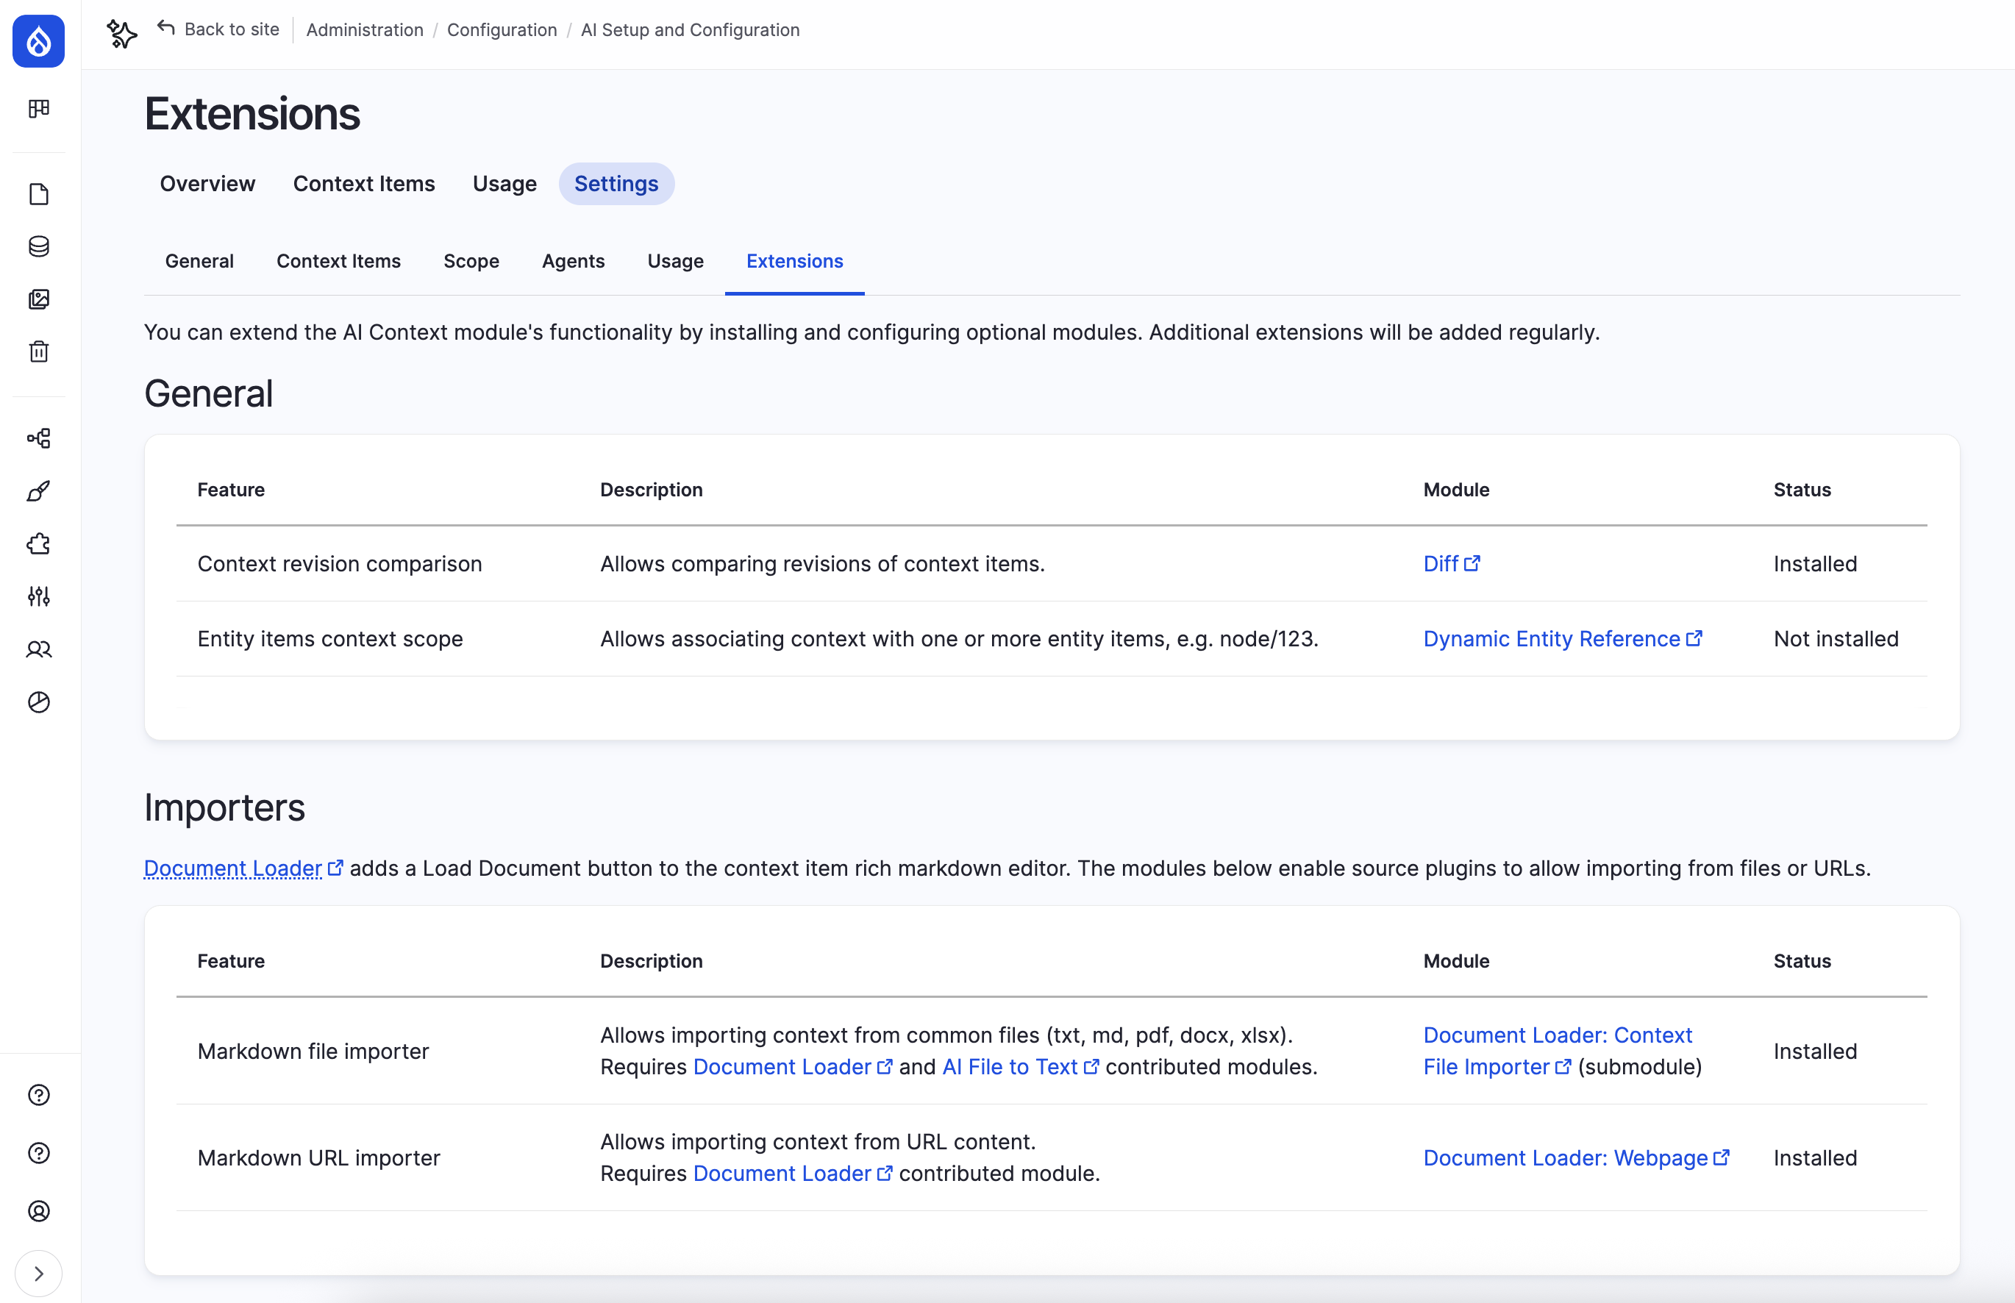Open the Appearance paintbrush icon in sidebar
The image size is (2015, 1303).
point(39,490)
